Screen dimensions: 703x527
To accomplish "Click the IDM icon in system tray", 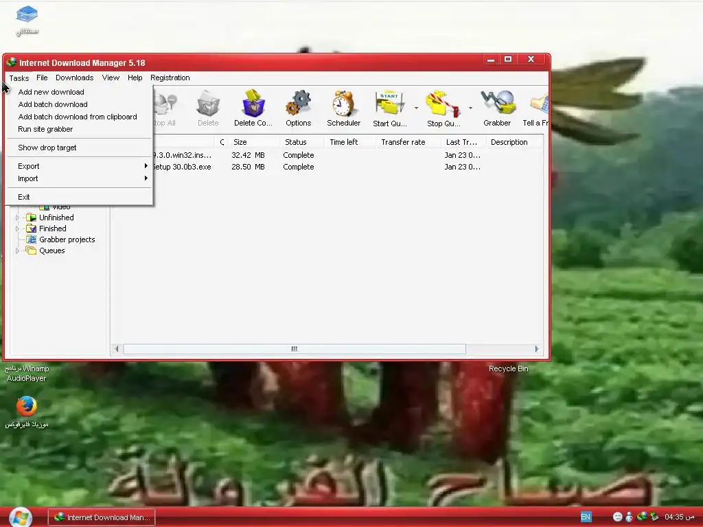I will 642,517.
